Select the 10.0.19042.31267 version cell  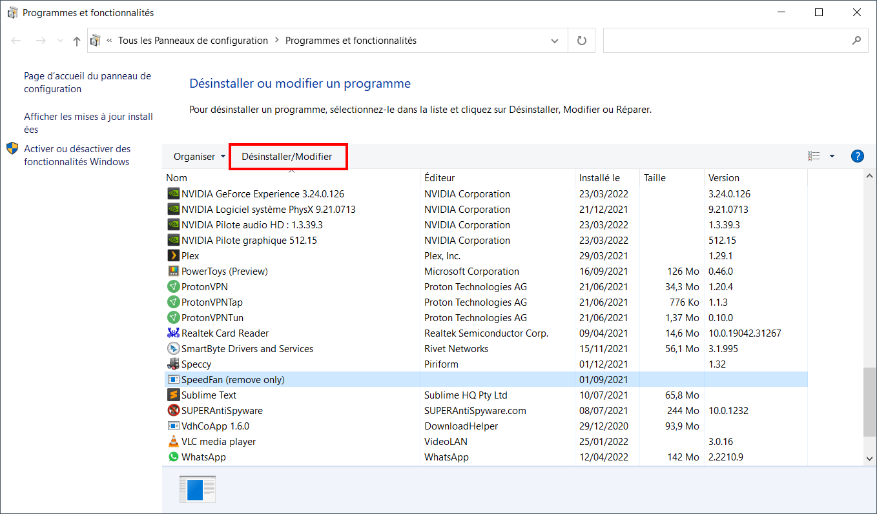click(745, 333)
